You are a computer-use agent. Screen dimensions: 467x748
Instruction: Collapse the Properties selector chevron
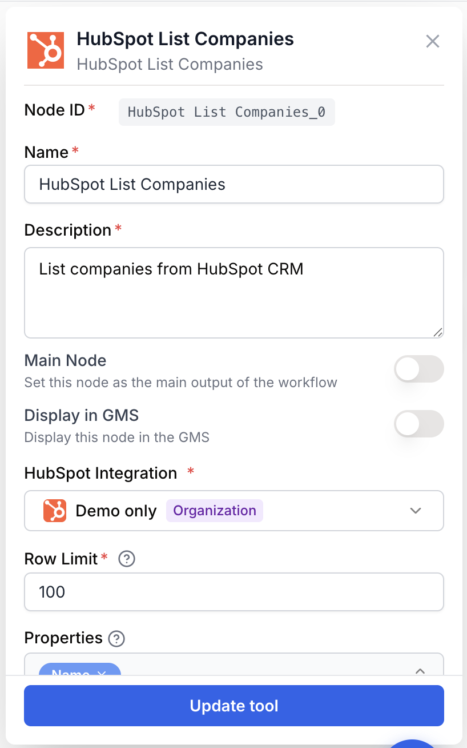(x=420, y=671)
